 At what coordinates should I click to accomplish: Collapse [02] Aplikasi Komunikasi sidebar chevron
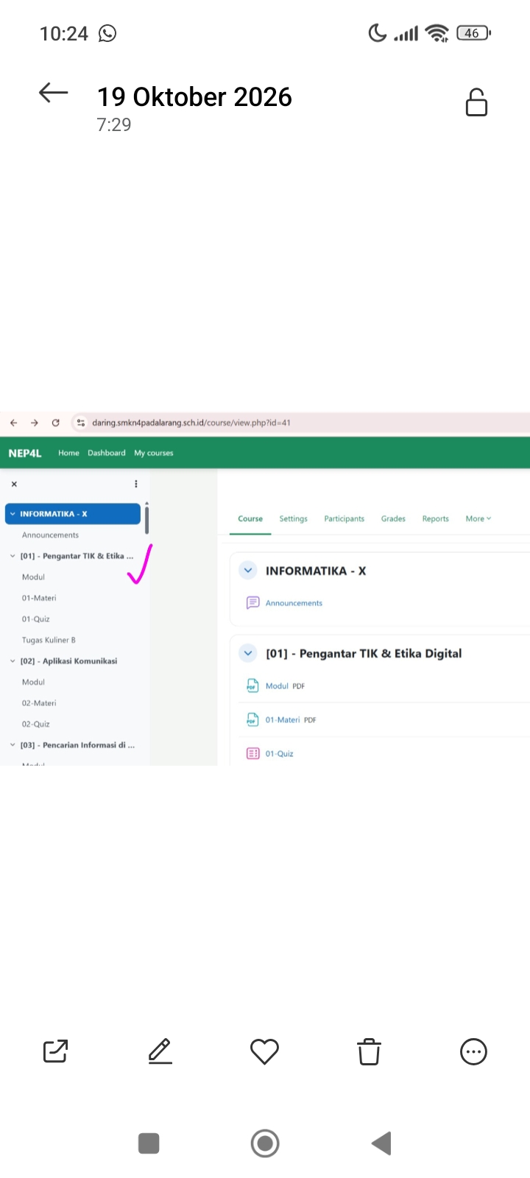(13, 661)
